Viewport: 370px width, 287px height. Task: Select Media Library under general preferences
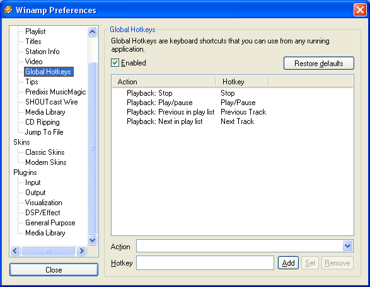coord(45,112)
